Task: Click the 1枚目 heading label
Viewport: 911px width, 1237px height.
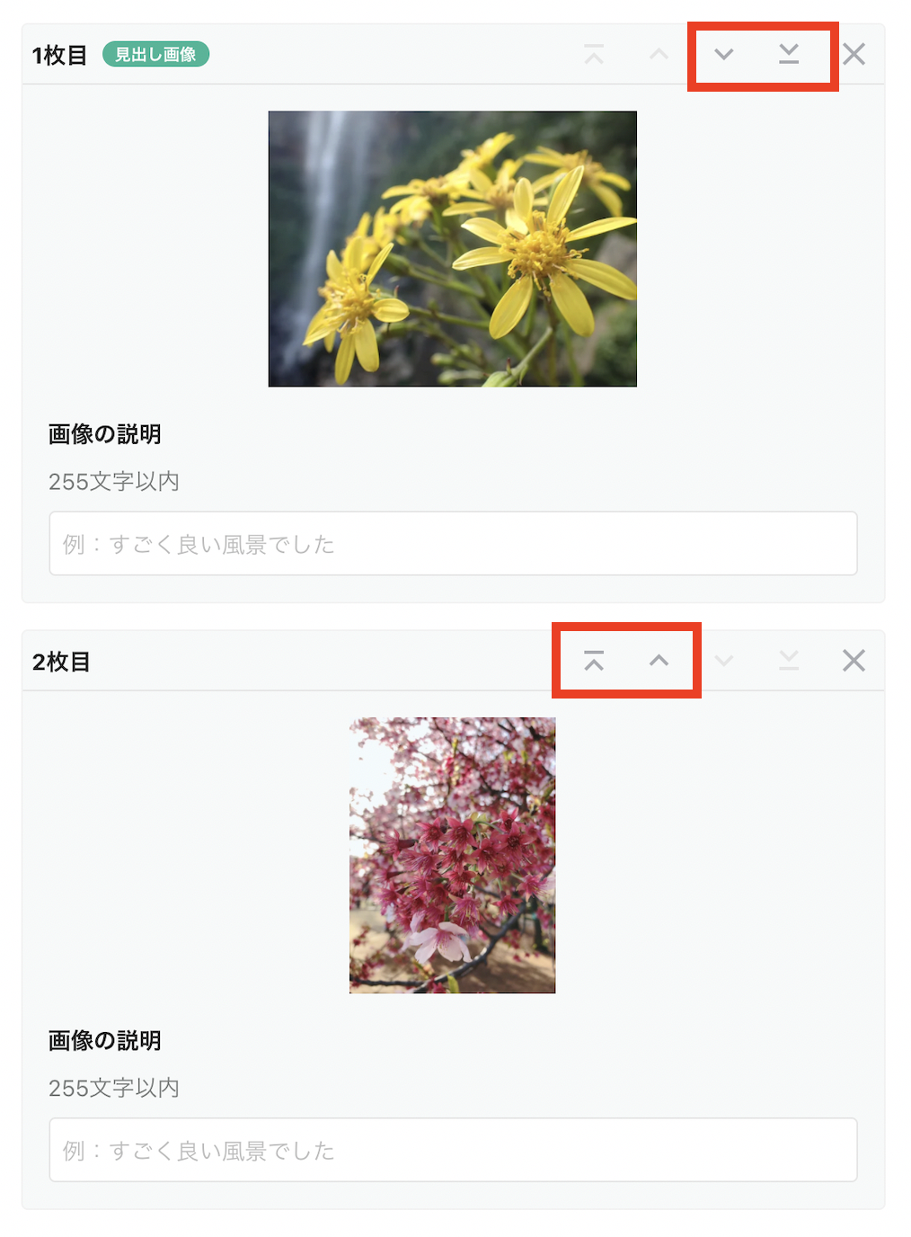Action: tap(59, 56)
